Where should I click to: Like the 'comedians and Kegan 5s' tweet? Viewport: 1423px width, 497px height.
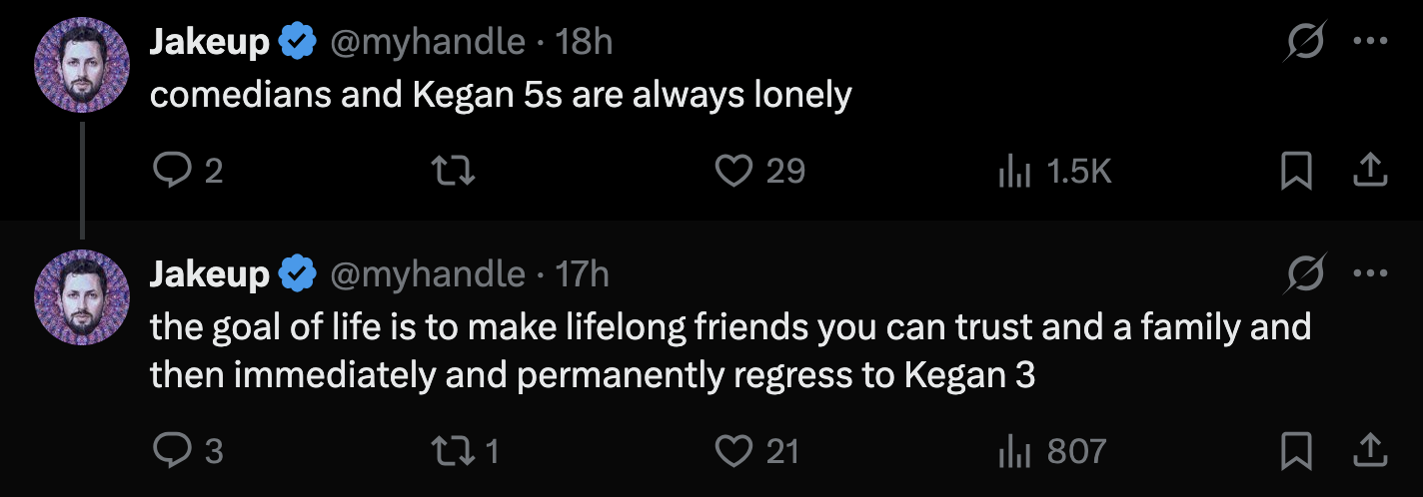(x=734, y=172)
